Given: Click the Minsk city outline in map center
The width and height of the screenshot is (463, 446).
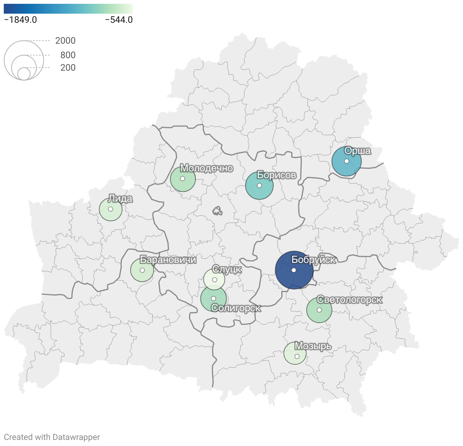Looking at the screenshot, I should click(217, 210).
